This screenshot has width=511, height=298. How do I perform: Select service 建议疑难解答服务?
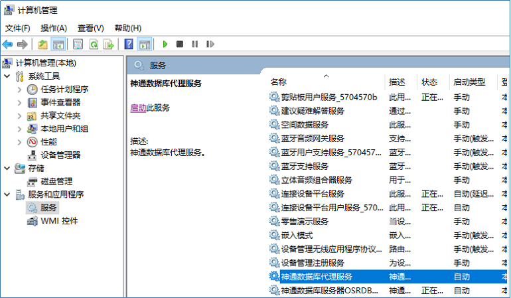pos(313,111)
